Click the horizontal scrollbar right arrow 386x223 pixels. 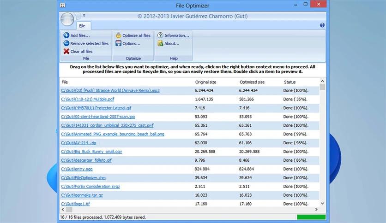[316, 210]
